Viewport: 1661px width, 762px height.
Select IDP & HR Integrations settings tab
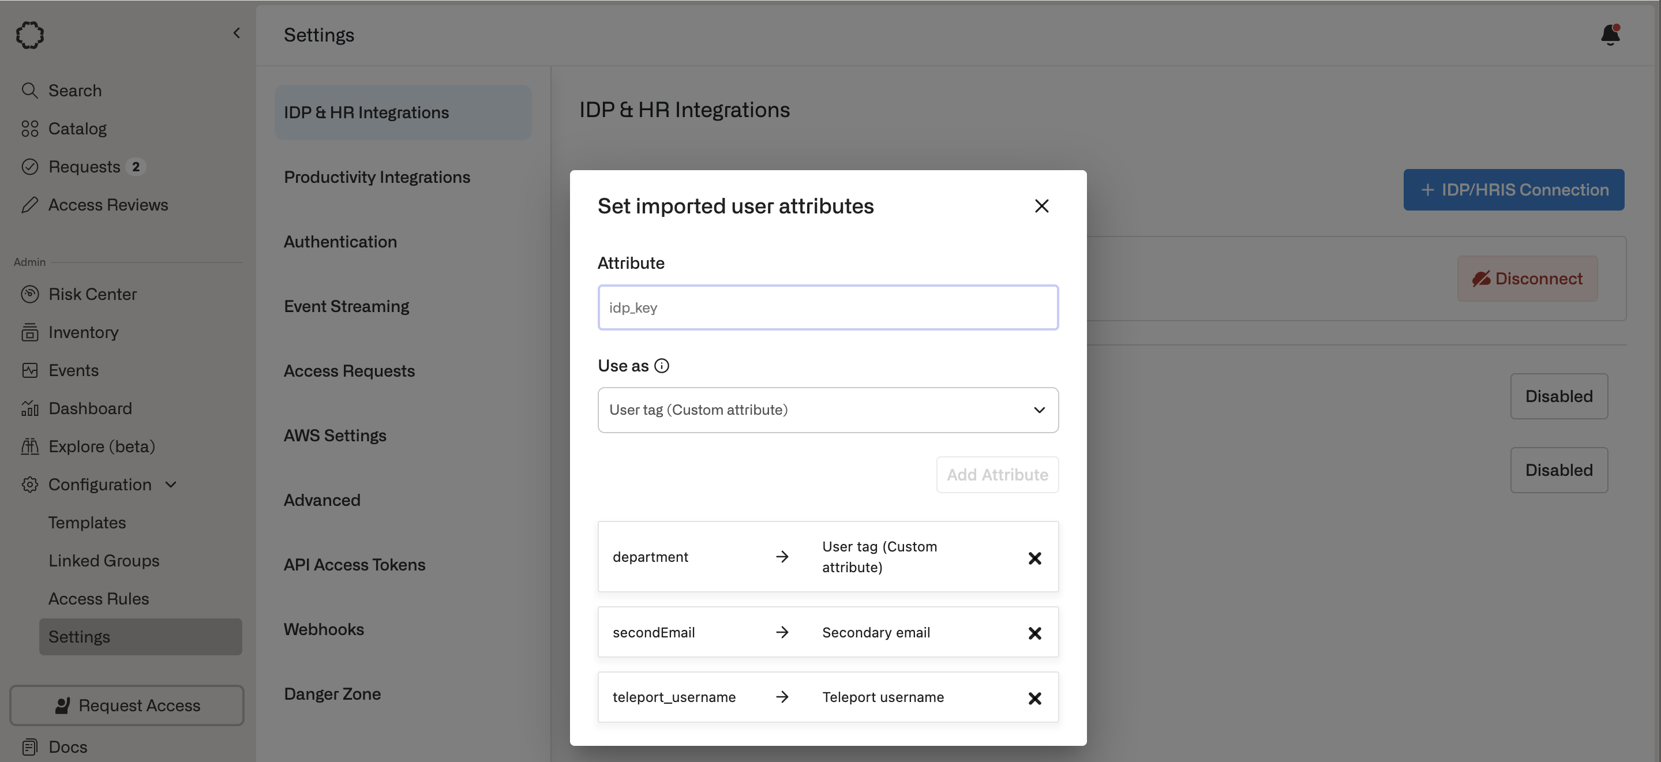tap(403, 112)
